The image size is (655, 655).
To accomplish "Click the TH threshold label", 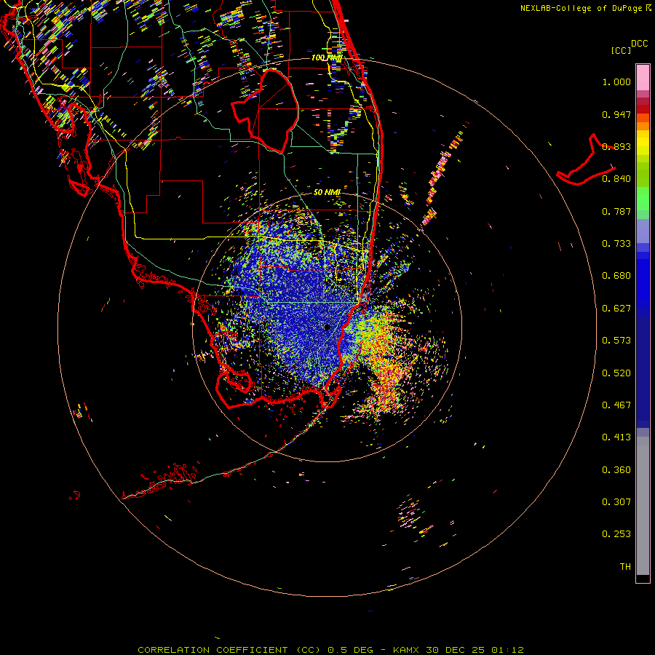I will pyautogui.click(x=625, y=567).
